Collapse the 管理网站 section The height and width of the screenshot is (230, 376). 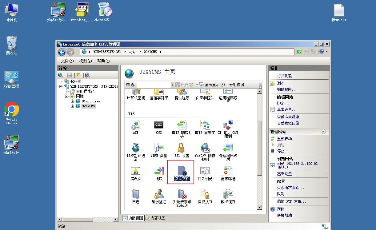(323, 132)
